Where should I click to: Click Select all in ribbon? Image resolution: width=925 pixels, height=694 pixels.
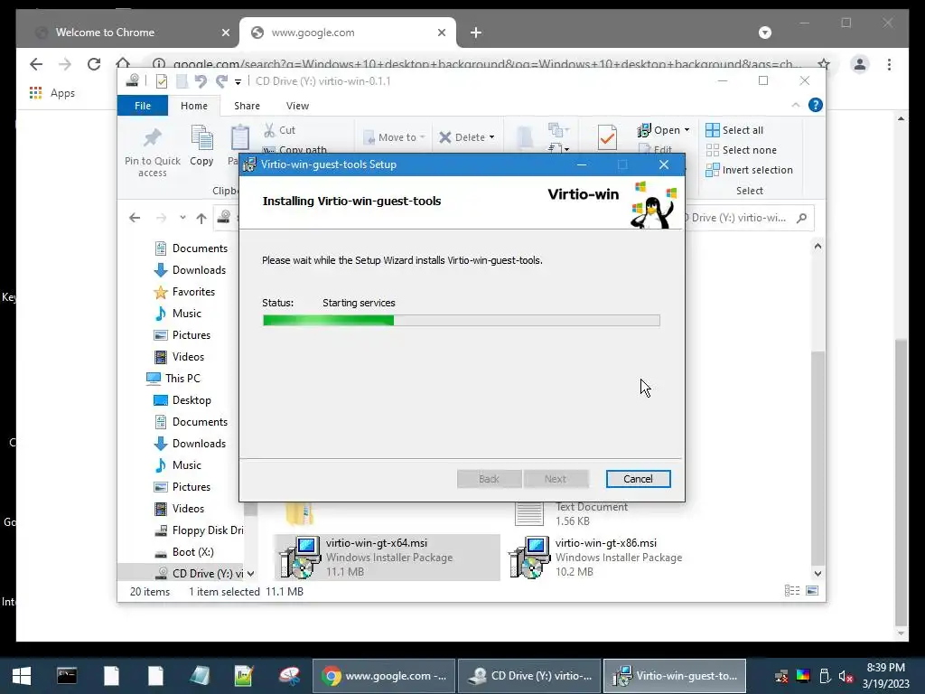(734, 130)
